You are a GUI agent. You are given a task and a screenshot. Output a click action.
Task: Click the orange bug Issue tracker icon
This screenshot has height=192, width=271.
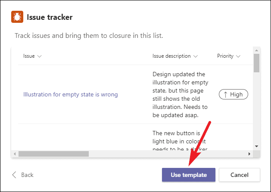(x=17, y=17)
